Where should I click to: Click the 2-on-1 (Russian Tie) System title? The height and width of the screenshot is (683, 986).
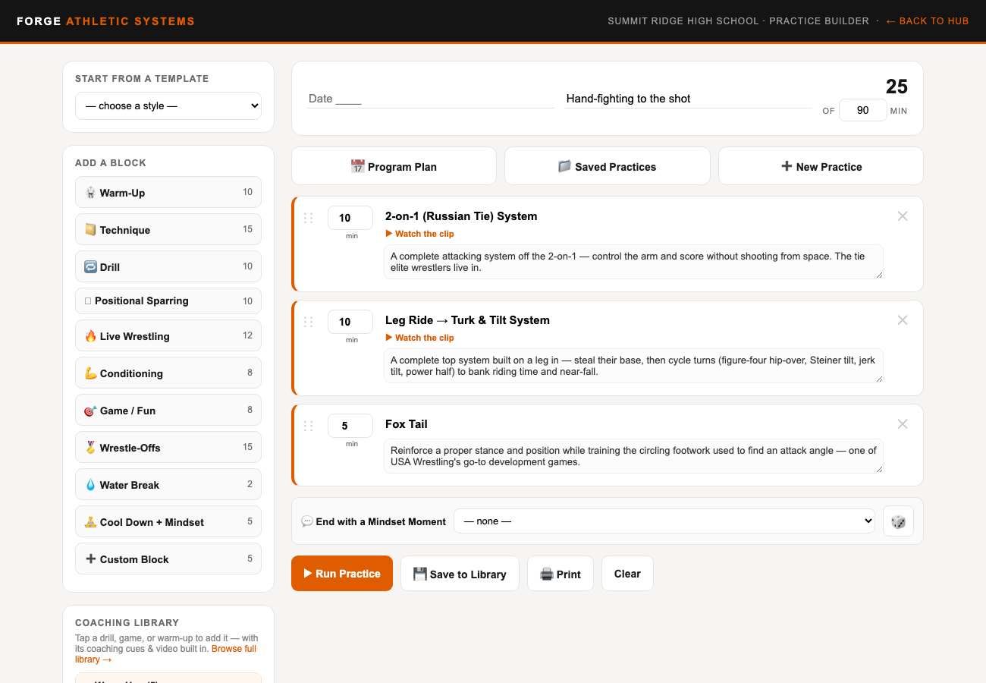click(x=461, y=216)
